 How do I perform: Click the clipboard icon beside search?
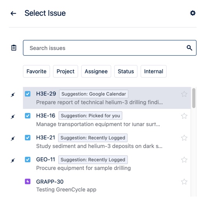click(x=14, y=48)
